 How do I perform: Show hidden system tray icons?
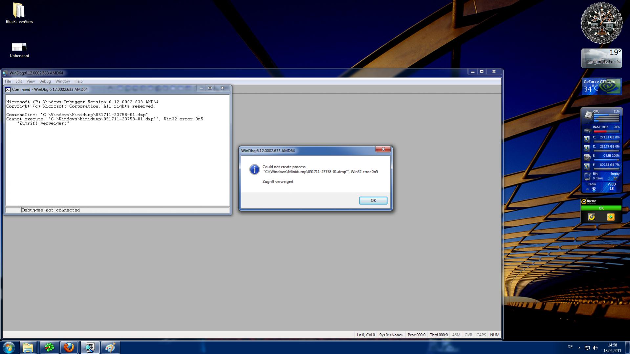[579, 348]
